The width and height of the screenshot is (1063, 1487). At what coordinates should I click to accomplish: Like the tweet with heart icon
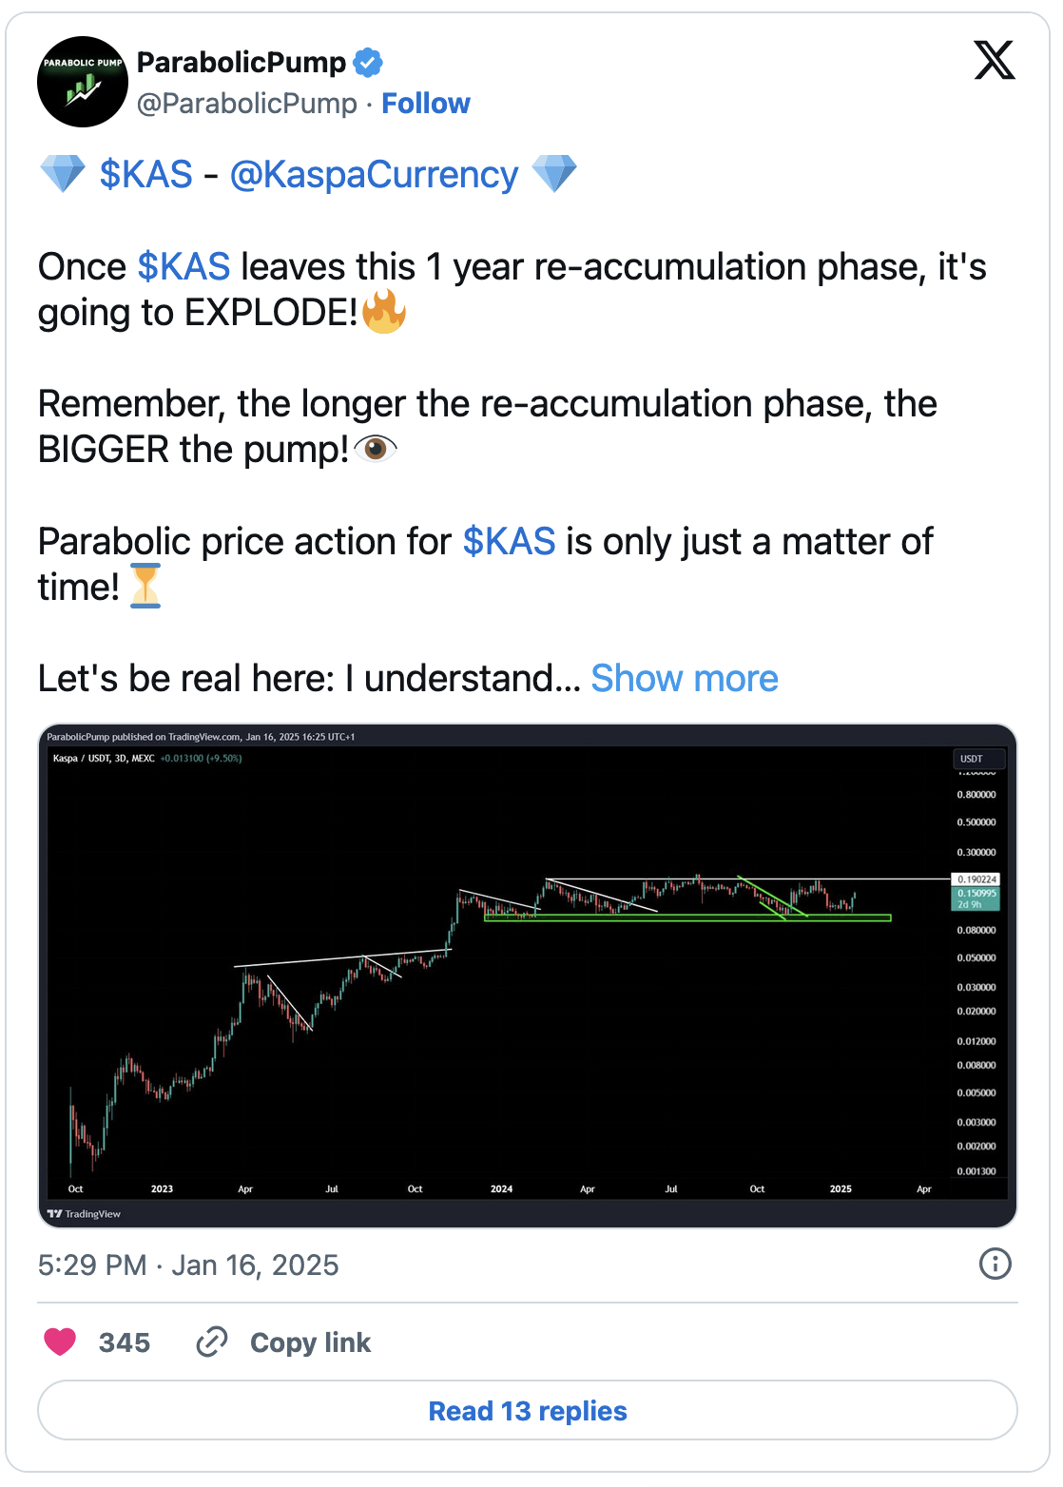60,1342
